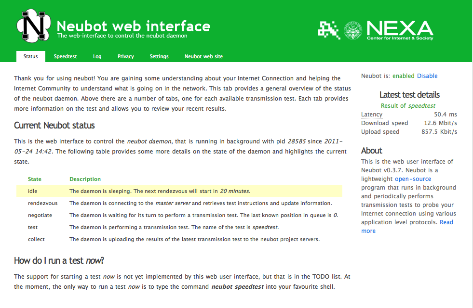Click the Neubot web interface page title

point(133,26)
